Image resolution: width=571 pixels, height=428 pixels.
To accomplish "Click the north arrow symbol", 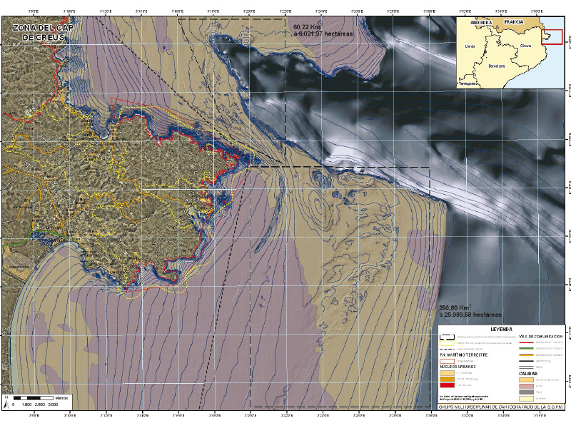I will click(x=6, y=400).
